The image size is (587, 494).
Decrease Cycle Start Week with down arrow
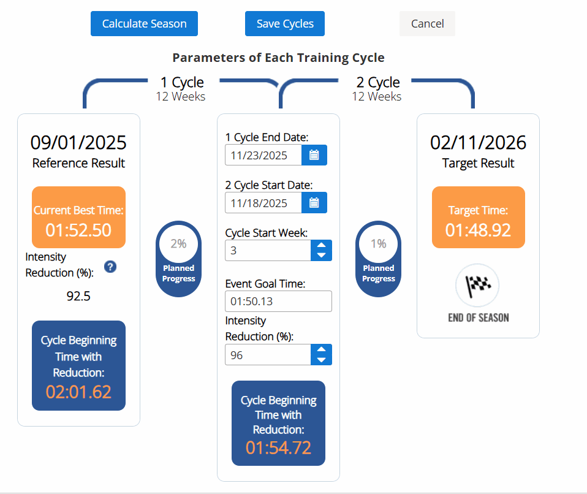coord(321,256)
